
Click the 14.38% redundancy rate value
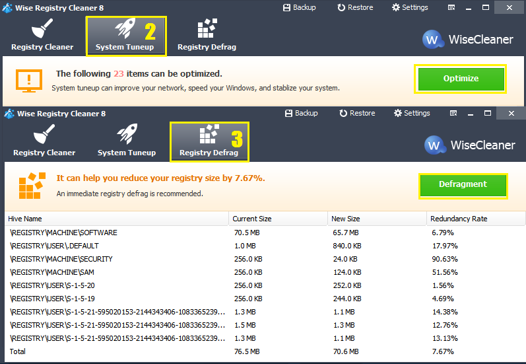click(445, 312)
